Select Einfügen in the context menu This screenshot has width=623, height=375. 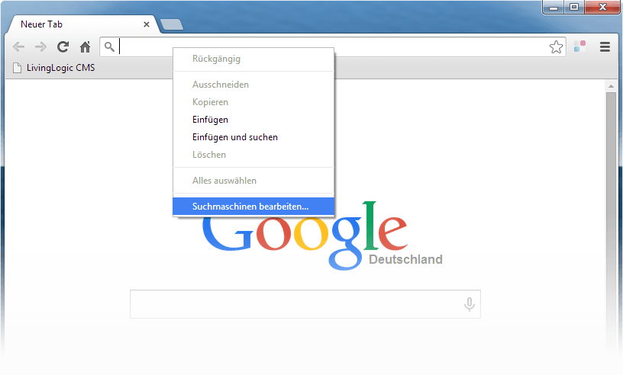[x=253, y=120]
